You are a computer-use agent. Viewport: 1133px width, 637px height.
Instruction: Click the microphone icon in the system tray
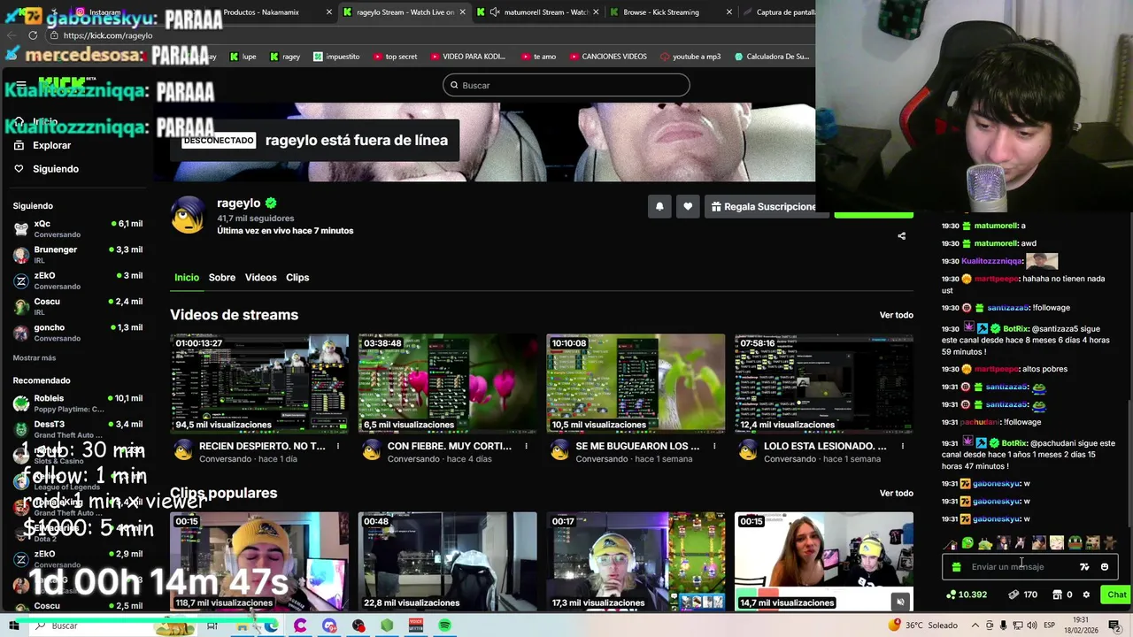tap(1003, 625)
